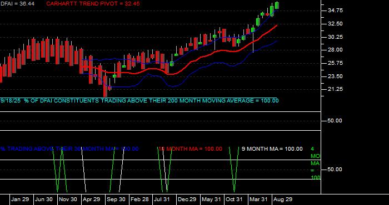Click the Jul 31 date label

(162, 199)
